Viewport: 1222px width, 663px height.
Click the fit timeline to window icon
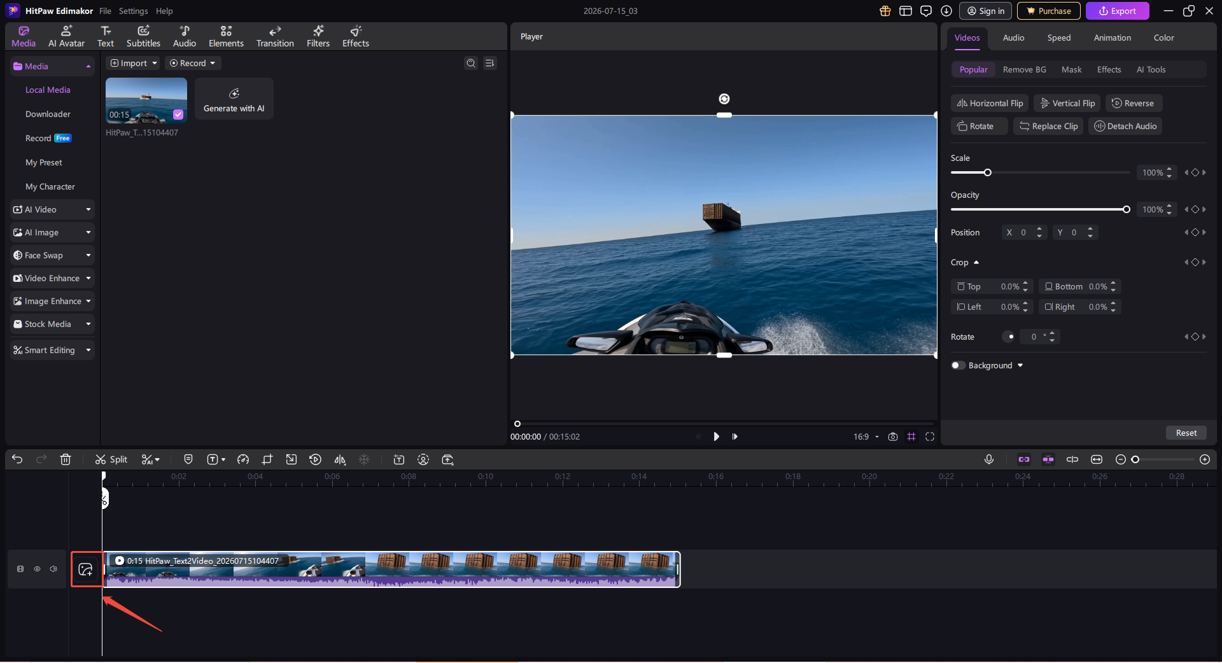click(x=1097, y=459)
